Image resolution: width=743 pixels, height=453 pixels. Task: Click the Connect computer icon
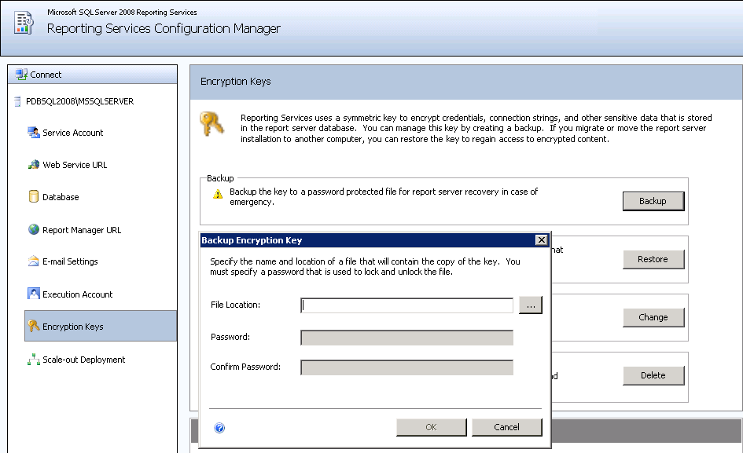(21, 75)
